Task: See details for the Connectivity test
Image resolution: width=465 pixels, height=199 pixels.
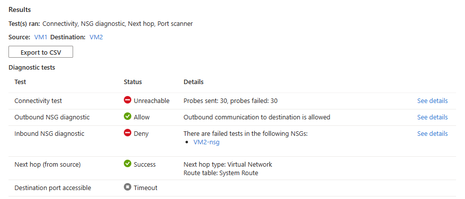Action: (432, 100)
